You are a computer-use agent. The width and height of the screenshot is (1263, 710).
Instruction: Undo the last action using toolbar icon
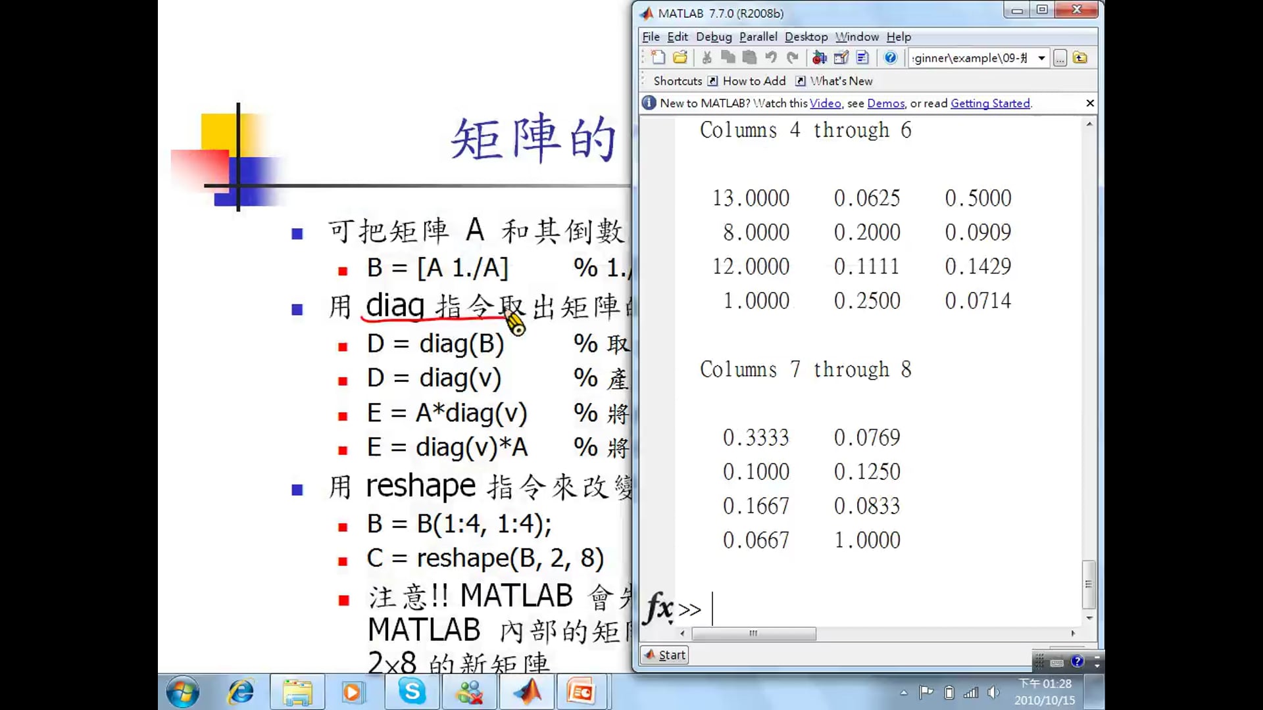pyautogui.click(x=771, y=58)
